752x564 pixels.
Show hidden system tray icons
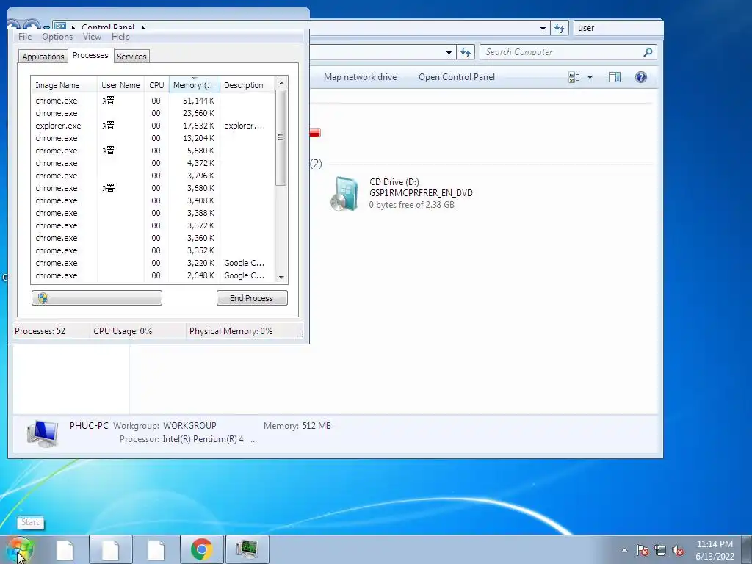[x=624, y=550]
